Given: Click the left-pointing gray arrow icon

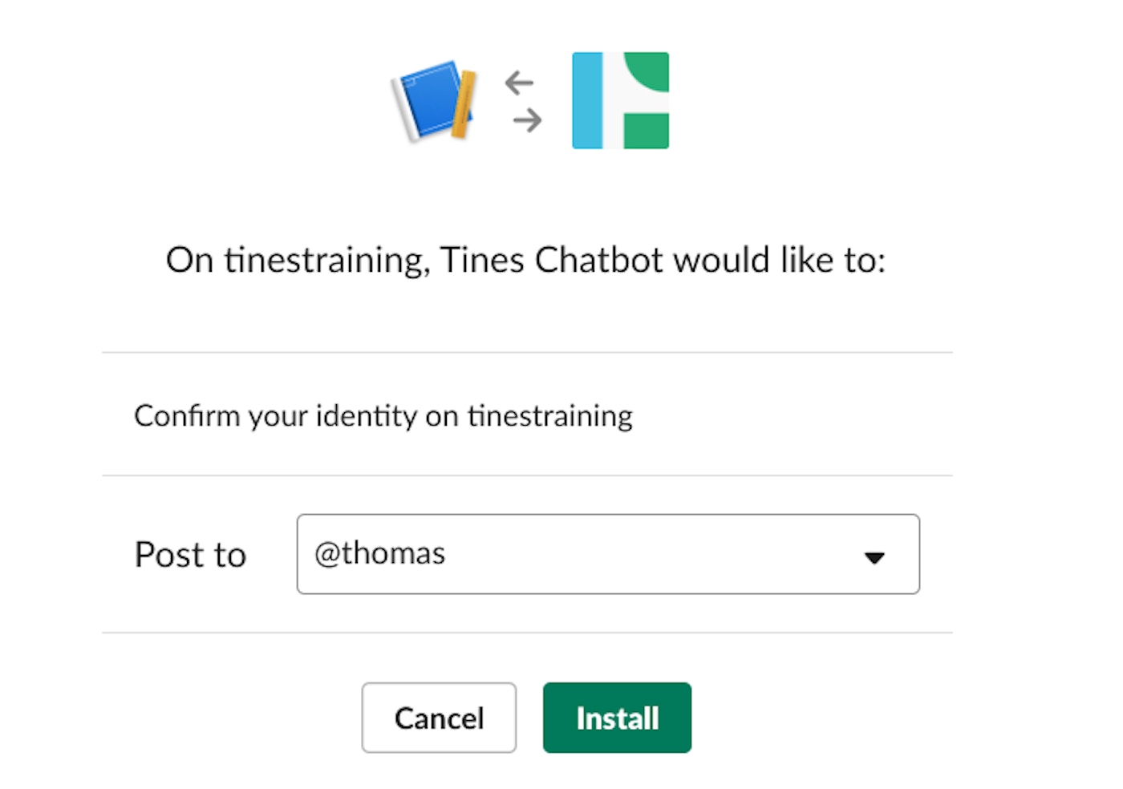Looking at the screenshot, I should [520, 82].
